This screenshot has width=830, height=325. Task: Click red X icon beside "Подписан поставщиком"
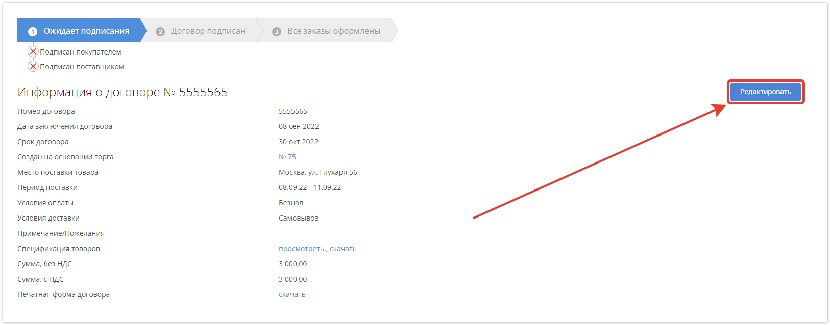33,66
